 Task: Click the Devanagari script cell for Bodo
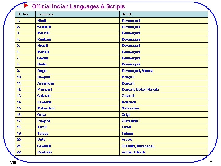[164, 64]
